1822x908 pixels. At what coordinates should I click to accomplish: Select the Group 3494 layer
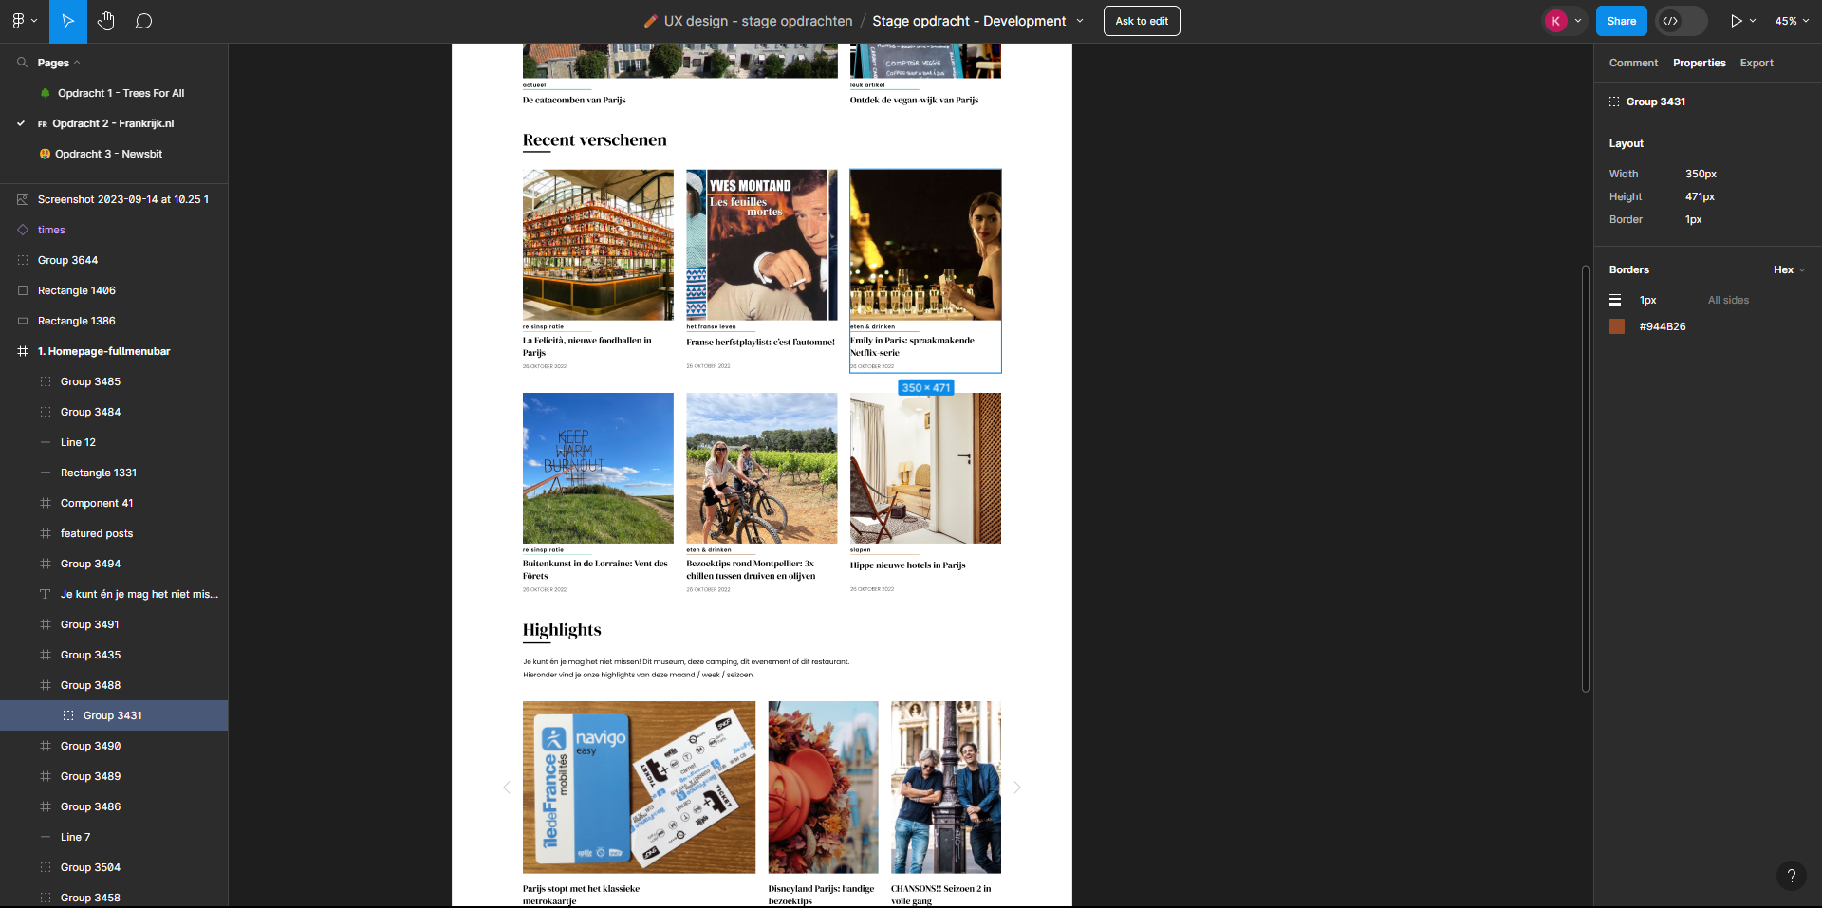pyautogui.click(x=114, y=564)
